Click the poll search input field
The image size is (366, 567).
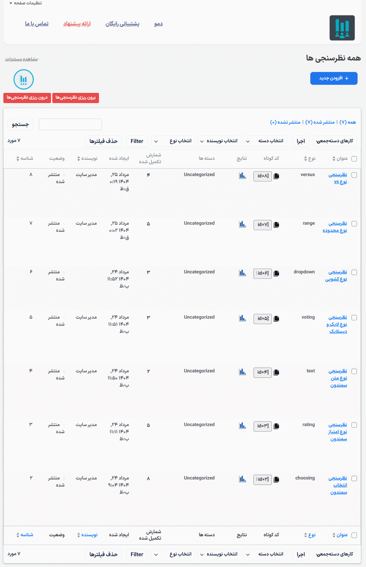click(x=70, y=124)
